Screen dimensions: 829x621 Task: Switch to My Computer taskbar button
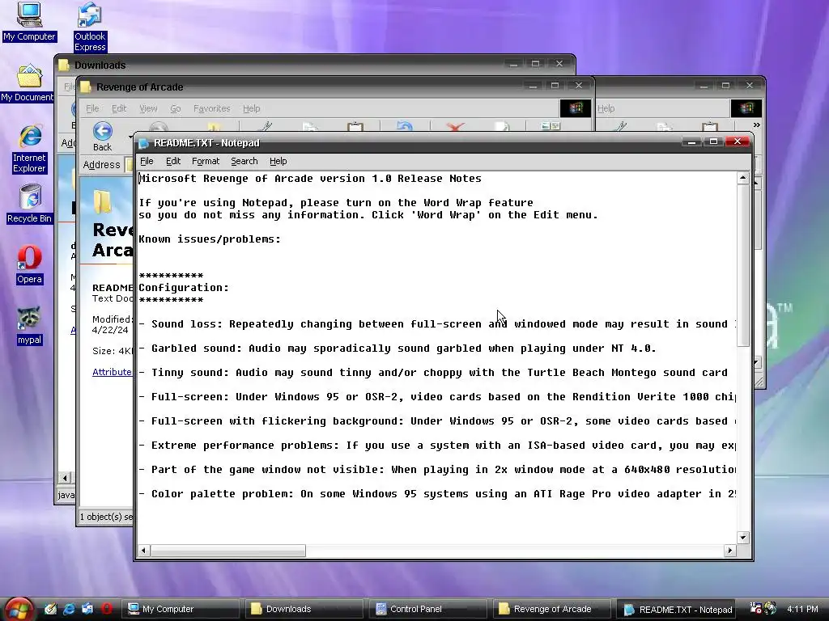tap(180, 609)
